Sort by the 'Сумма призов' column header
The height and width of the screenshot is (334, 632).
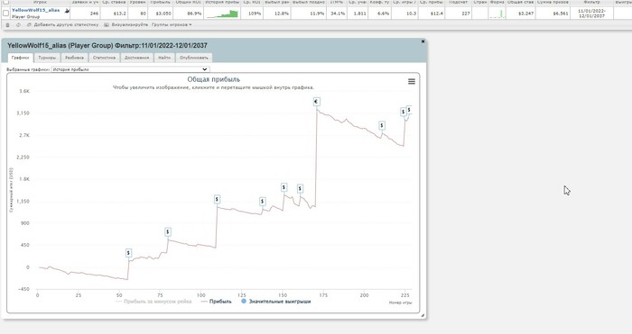click(553, 2)
